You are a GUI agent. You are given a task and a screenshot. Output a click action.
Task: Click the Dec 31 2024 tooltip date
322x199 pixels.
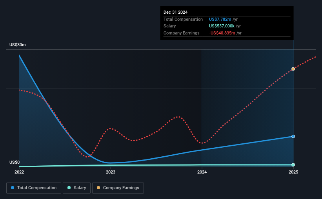175,12
